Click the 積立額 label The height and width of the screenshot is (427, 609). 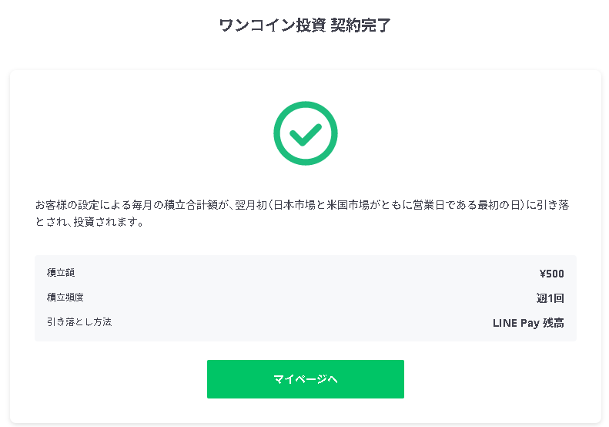click(61, 273)
